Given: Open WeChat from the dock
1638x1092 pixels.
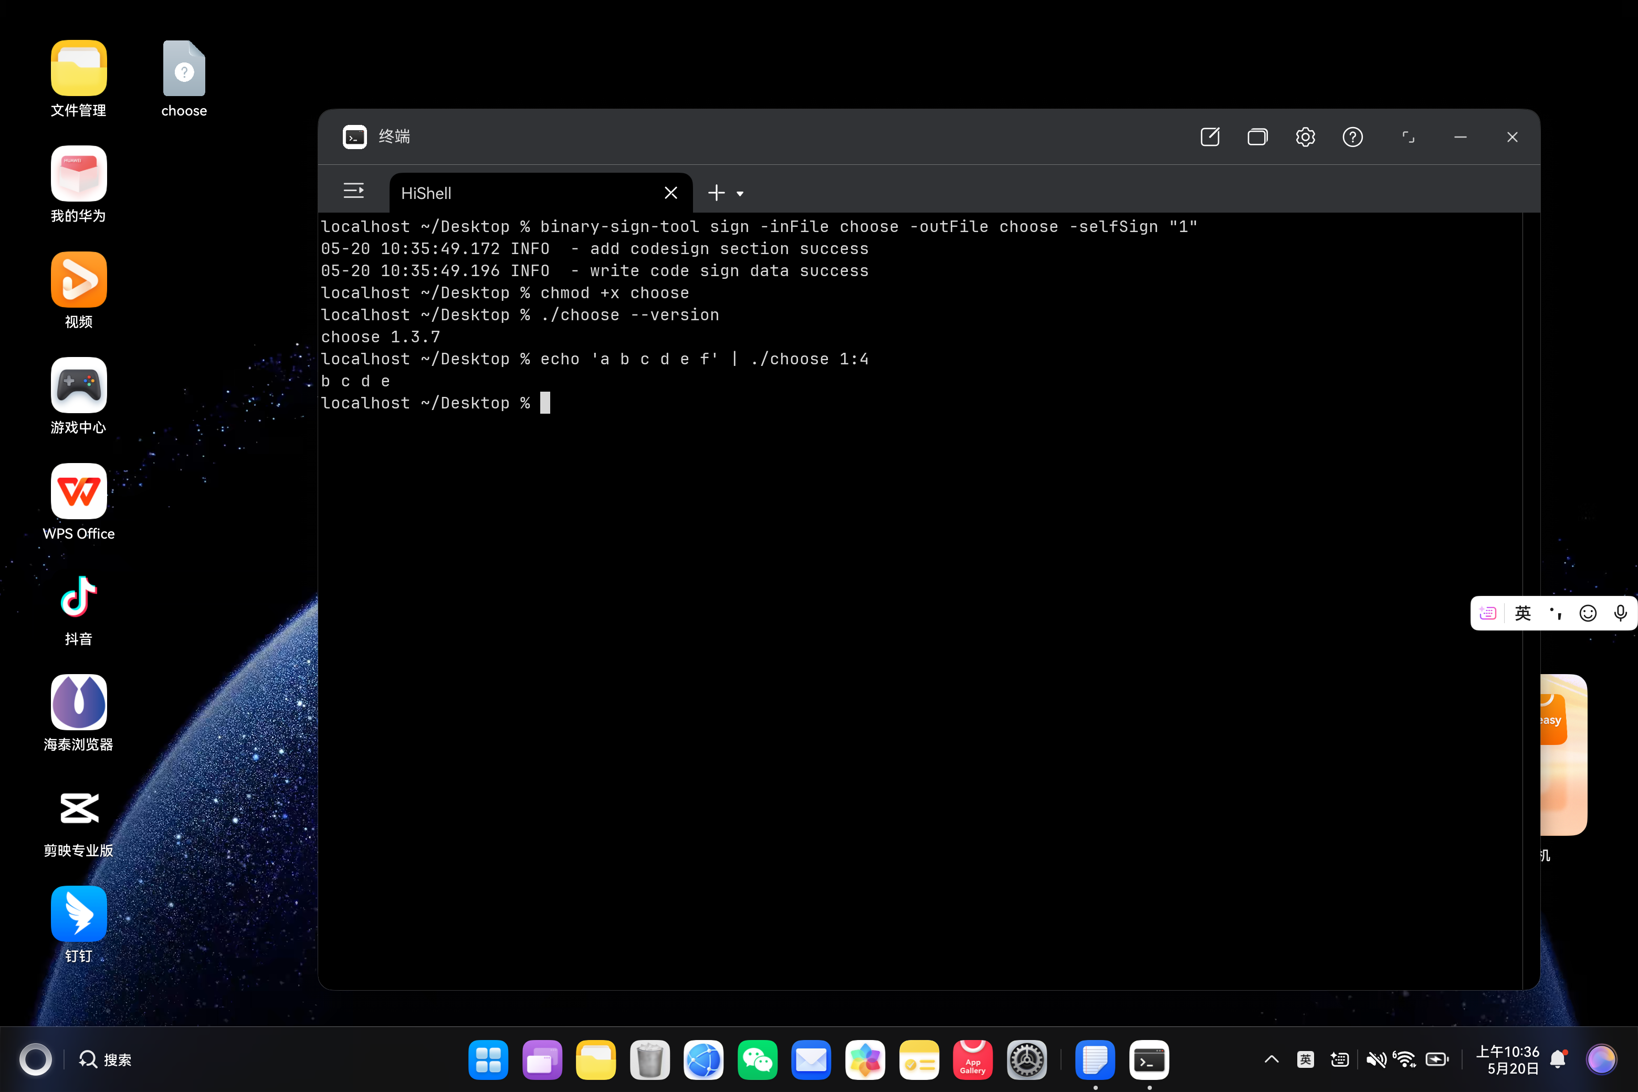Looking at the screenshot, I should [758, 1060].
